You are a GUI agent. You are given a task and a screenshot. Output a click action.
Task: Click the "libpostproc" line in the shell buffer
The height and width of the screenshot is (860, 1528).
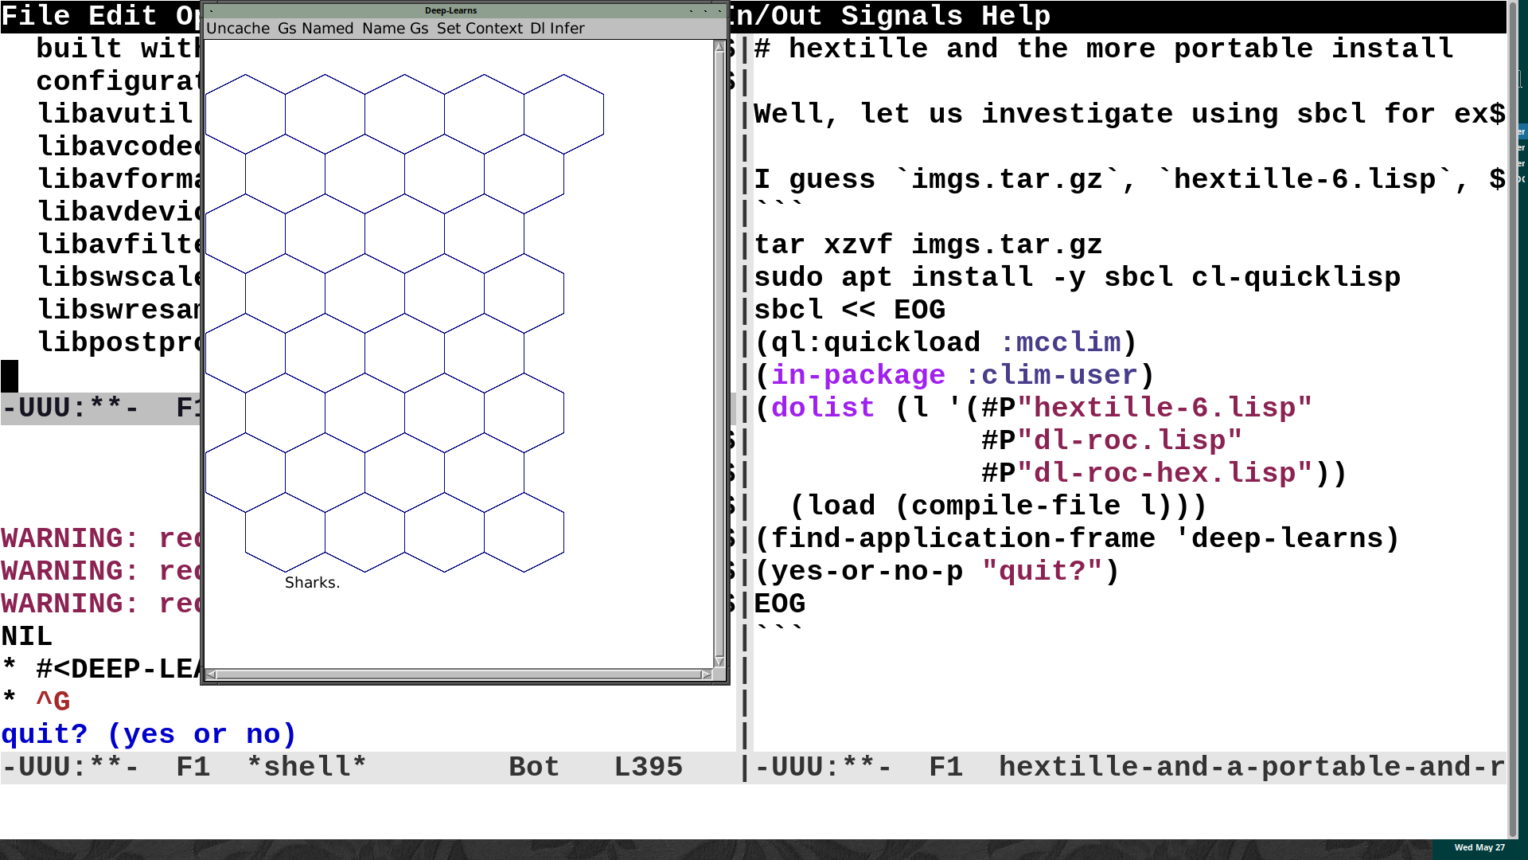[x=119, y=342]
